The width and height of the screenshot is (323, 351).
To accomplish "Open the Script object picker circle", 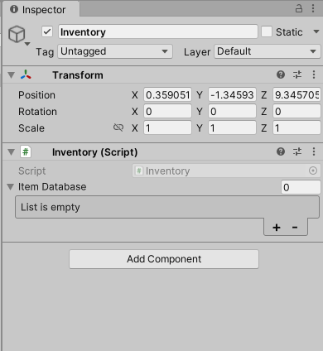I will click(313, 171).
